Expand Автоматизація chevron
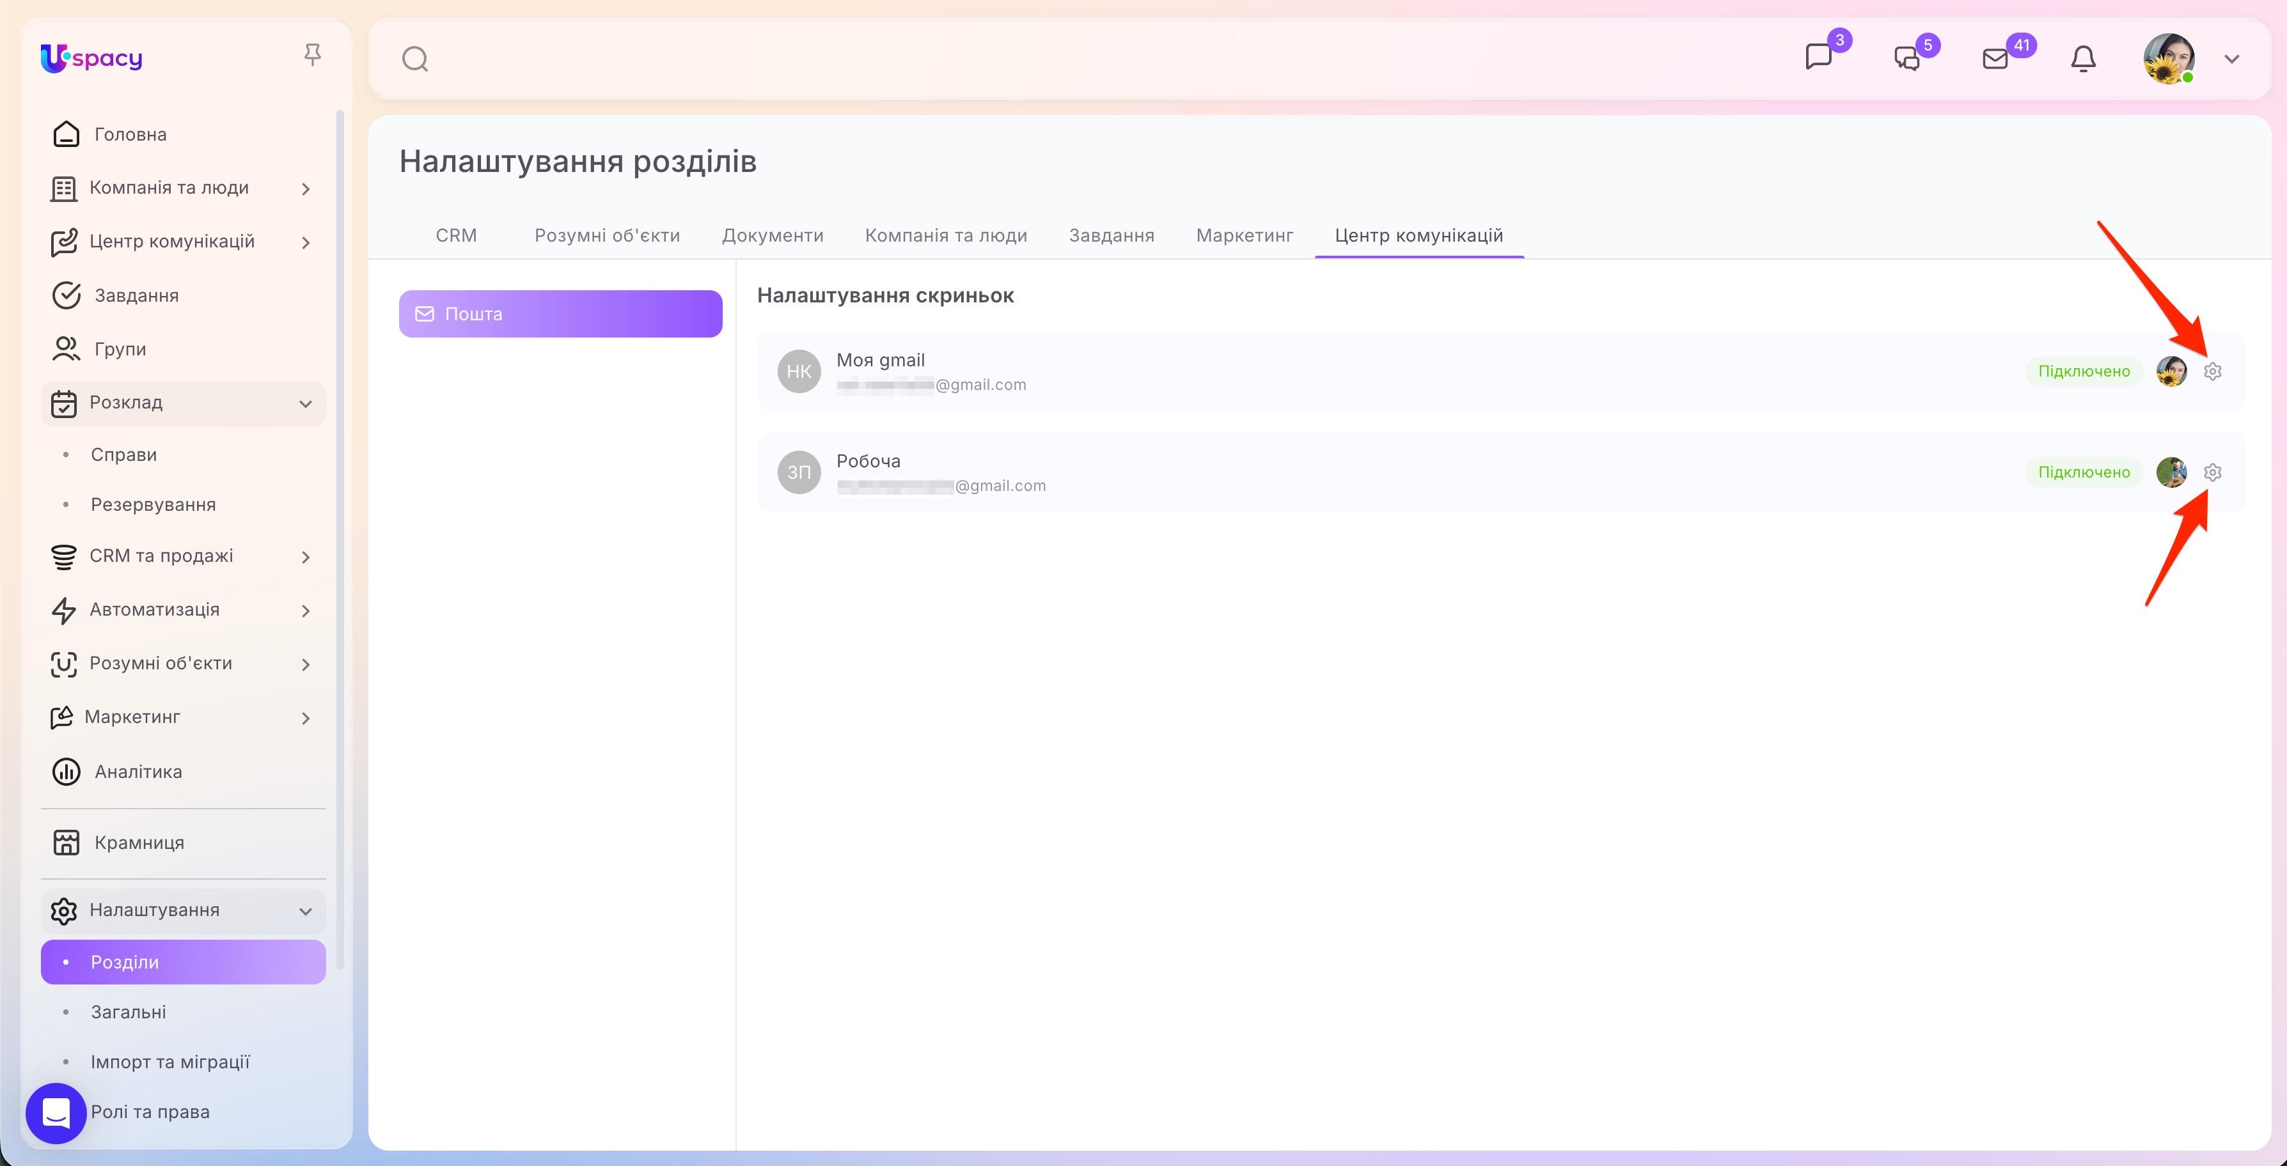The width and height of the screenshot is (2287, 1166). [x=306, y=611]
